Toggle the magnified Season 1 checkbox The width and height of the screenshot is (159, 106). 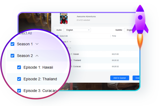(12, 44)
